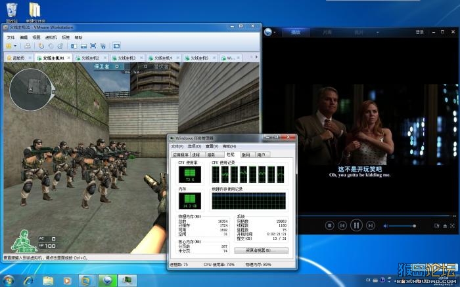Select the 性能 tab in Task Manager

[231, 154]
